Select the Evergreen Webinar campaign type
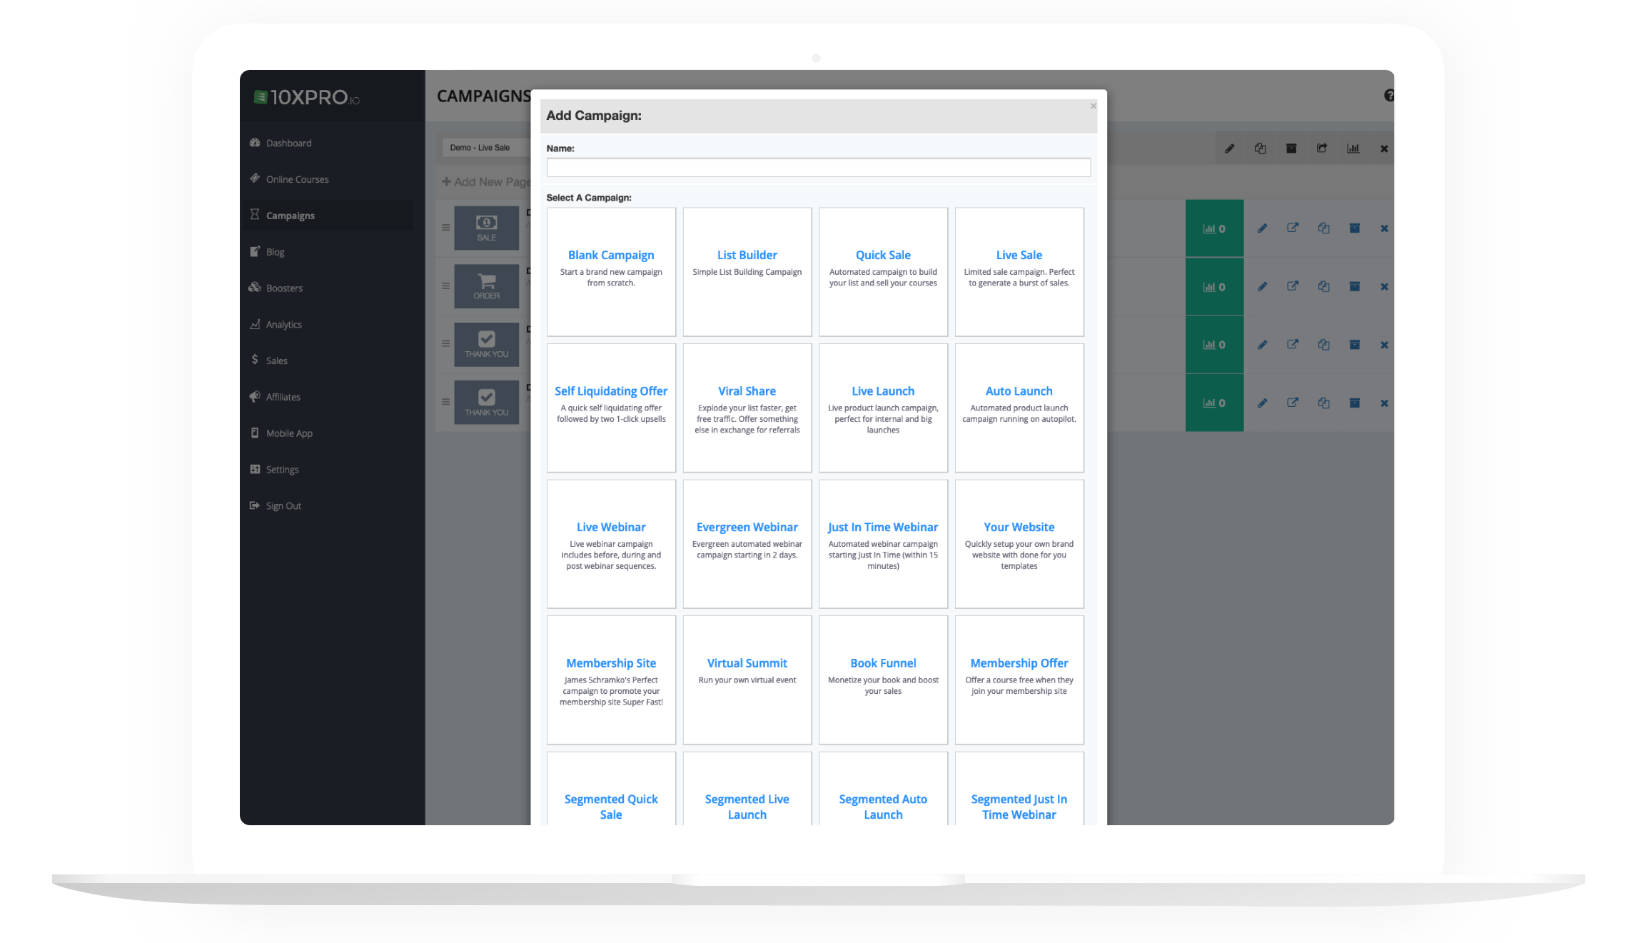 [x=747, y=543]
